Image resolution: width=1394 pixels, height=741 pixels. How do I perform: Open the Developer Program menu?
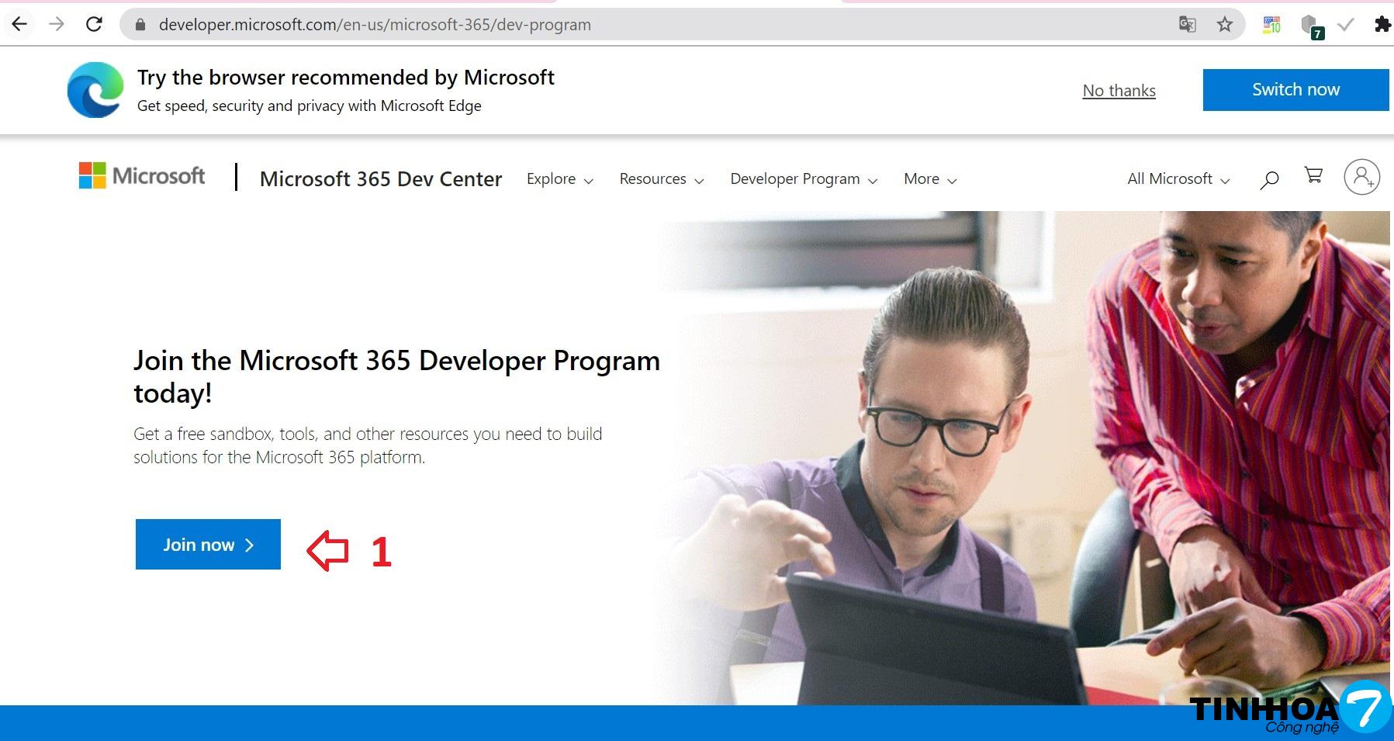pyautogui.click(x=803, y=179)
